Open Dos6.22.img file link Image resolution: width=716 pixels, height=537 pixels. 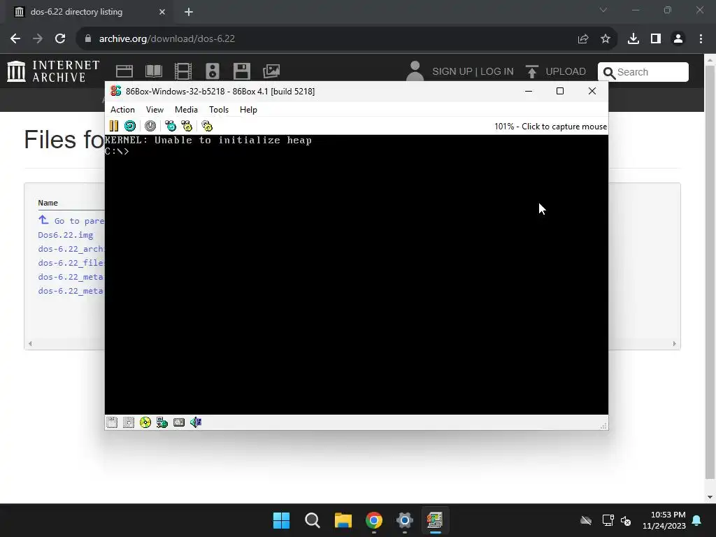click(x=66, y=235)
